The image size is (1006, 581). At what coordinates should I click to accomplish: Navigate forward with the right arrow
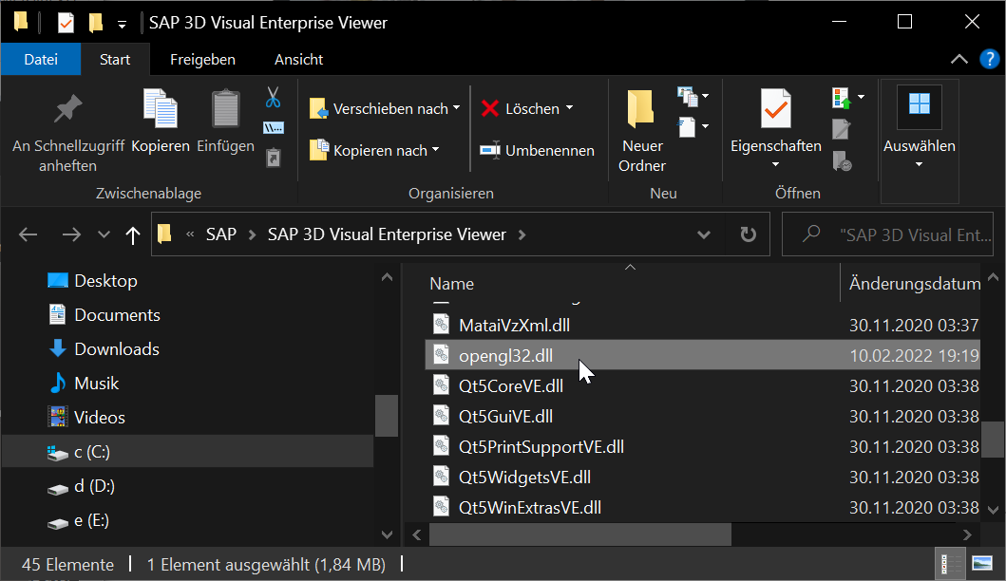click(71, 234)
